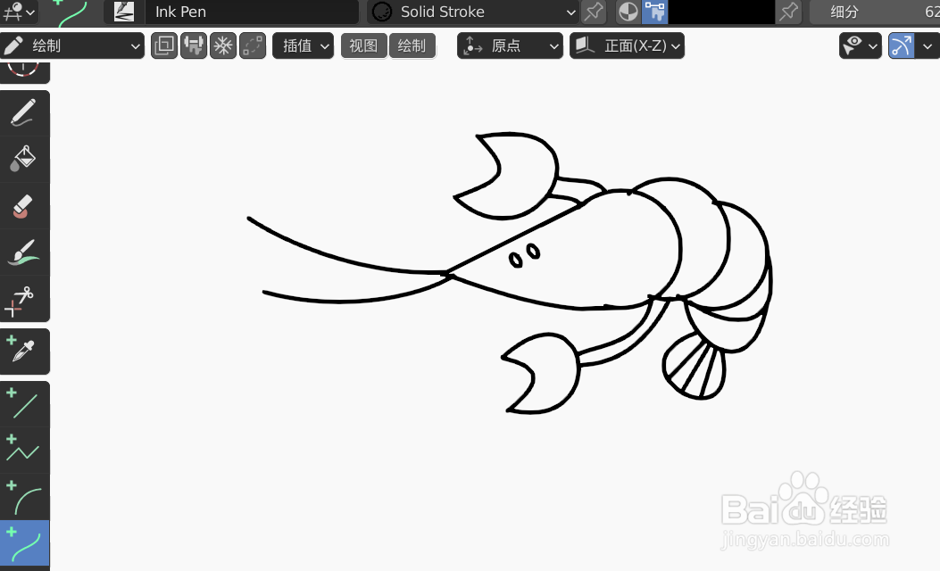Select the Polyline primitive tool

[x=25, y=451]
